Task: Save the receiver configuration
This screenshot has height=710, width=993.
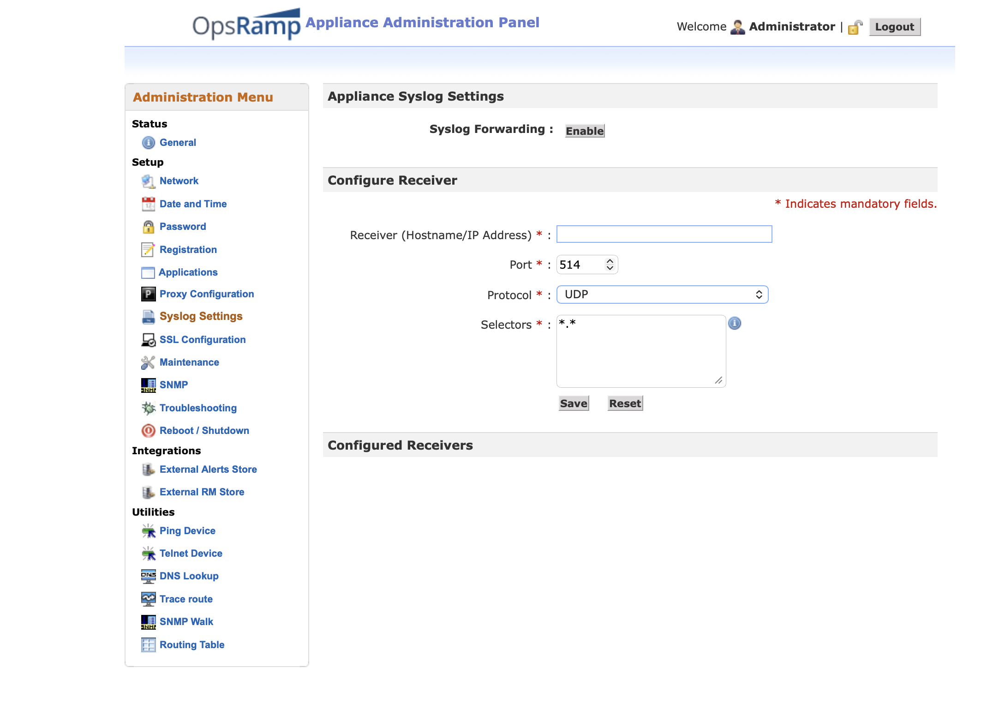Action: pos(574,403)
